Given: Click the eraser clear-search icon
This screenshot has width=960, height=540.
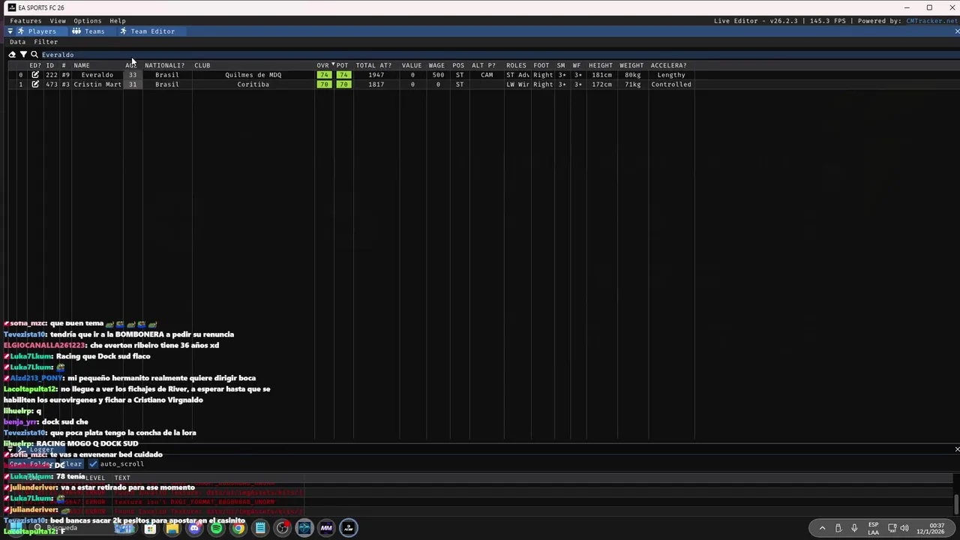Looking at the screenshot, I should point(12,55).
